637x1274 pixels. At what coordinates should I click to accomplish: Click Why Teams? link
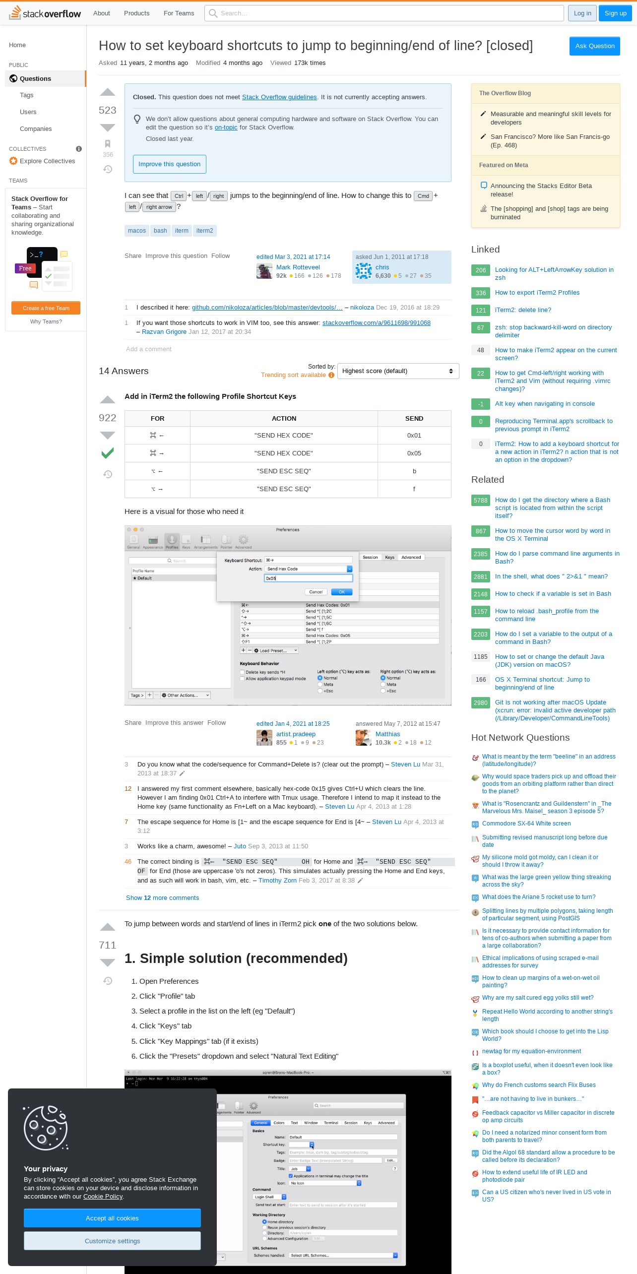click(46, 321)
